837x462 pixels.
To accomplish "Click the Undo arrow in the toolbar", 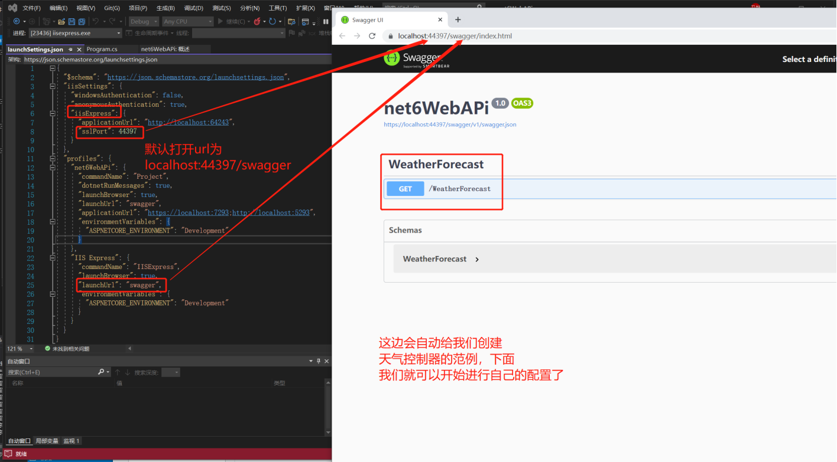I will pos(96,21).
